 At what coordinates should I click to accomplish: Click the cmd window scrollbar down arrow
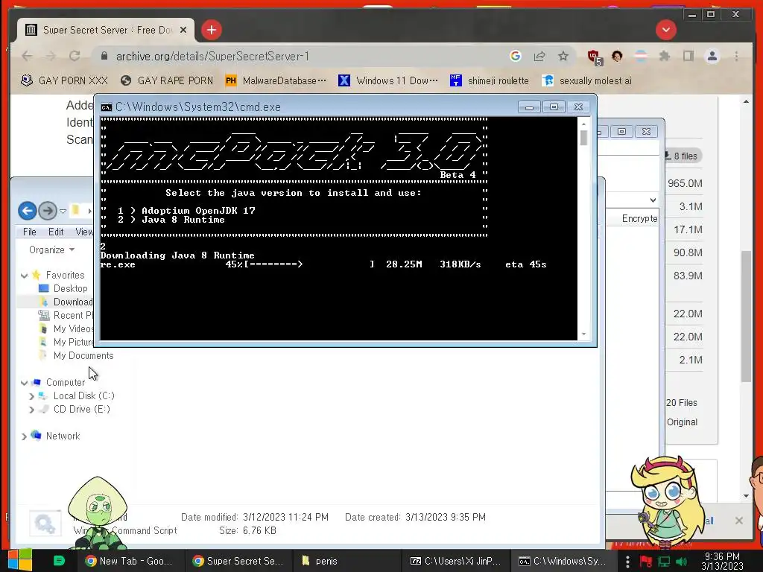tap(583, 334)
